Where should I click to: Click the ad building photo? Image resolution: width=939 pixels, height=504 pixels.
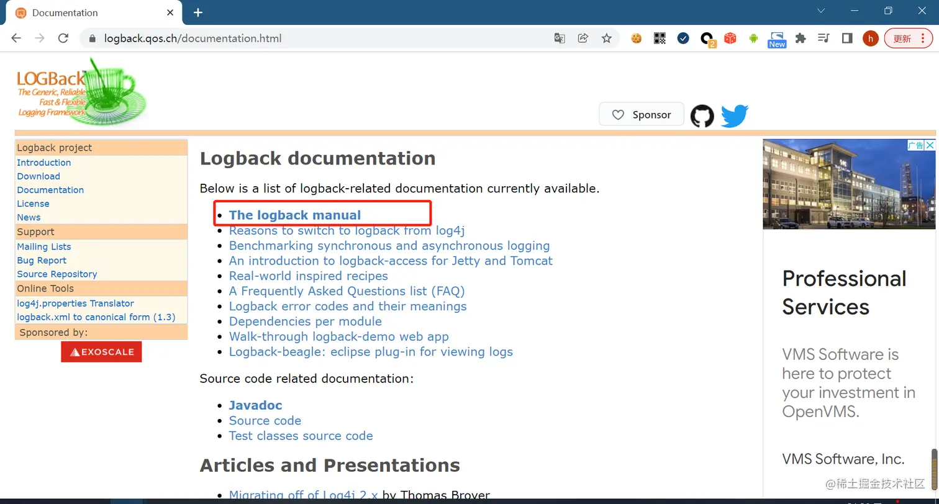click(x=849, y=184)
